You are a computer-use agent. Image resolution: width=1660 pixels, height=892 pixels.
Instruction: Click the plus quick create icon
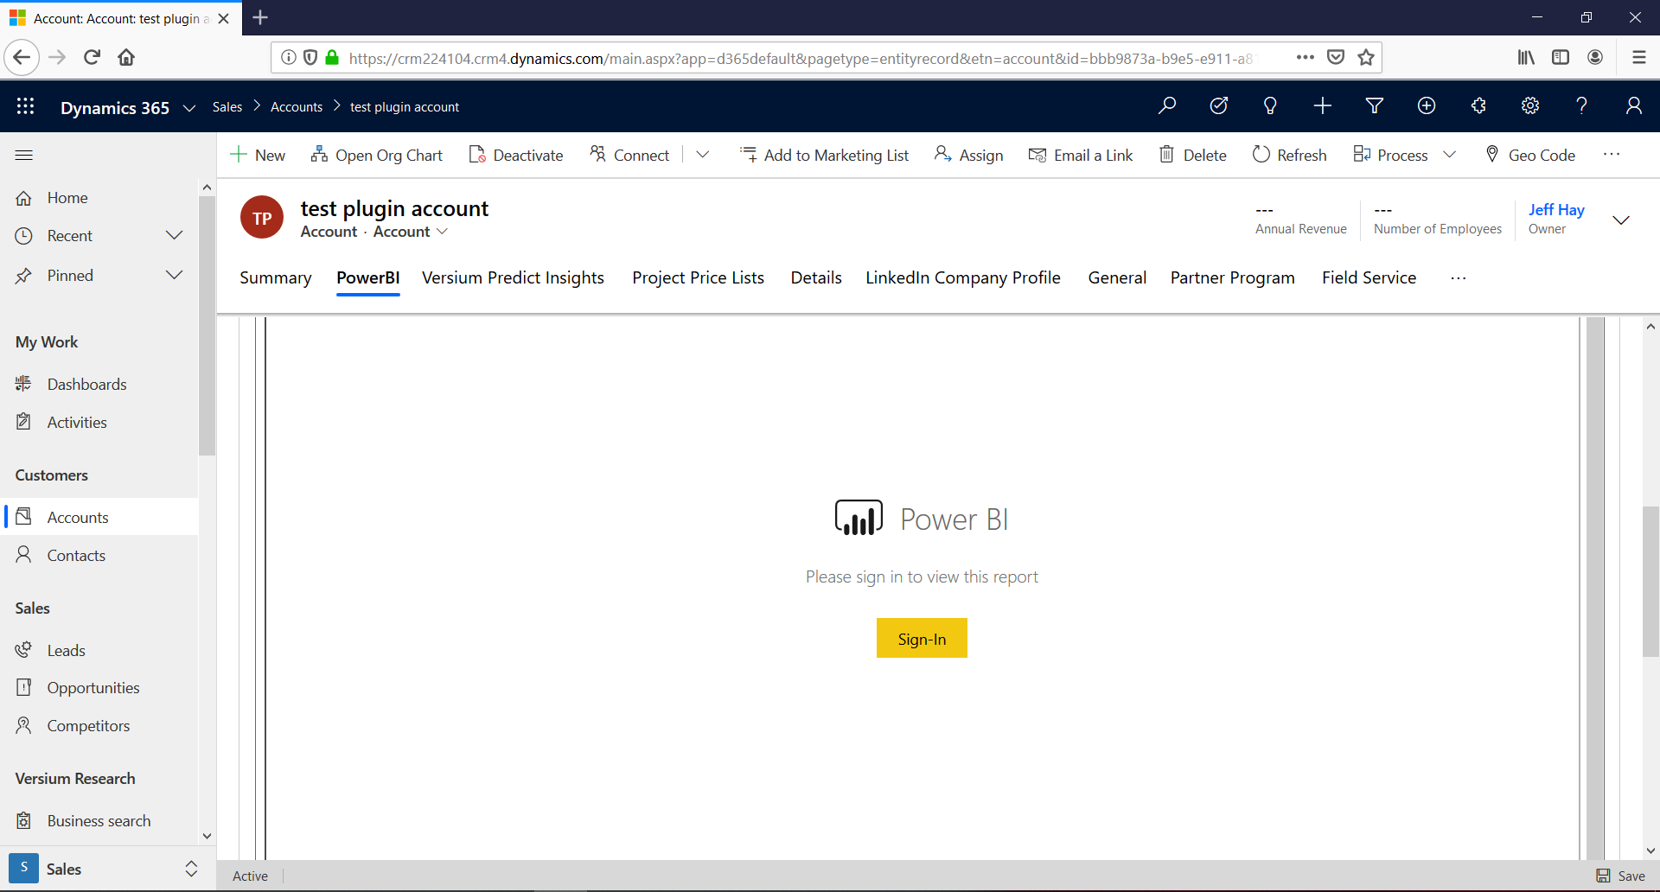click(x=1323, y=105)
